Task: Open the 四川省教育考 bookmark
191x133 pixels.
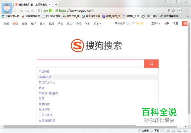Action: click(51, 16)
